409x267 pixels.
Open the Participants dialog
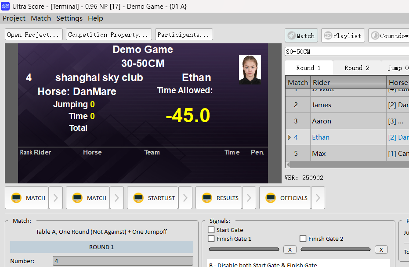coord(184,34)
